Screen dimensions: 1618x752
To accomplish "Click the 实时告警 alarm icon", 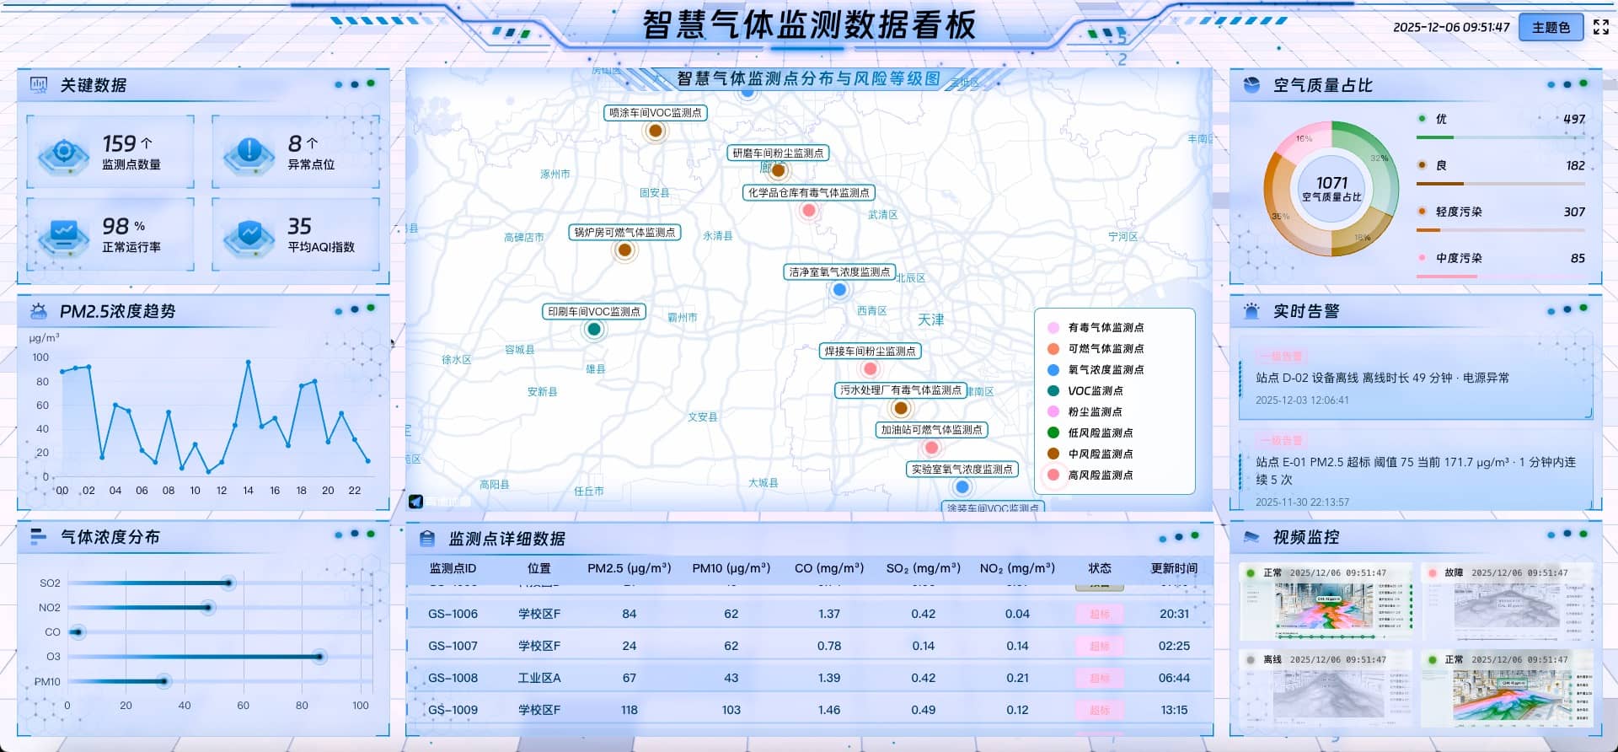I will [1252, 311].
